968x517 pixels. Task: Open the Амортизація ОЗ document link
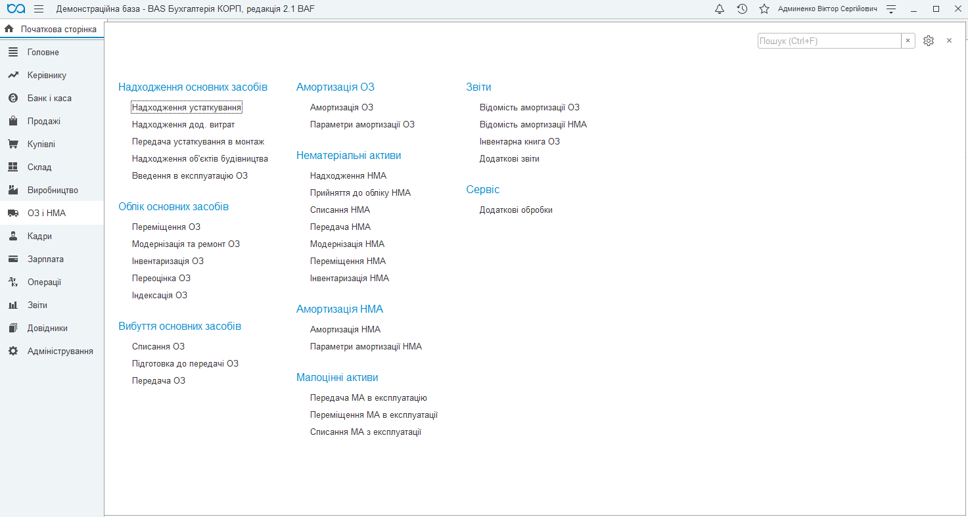pyautogui.click(x=342, y=108)
